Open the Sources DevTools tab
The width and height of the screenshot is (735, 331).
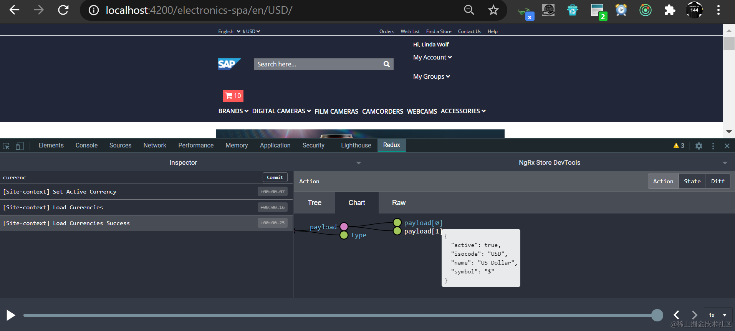[x=120, y=146]
